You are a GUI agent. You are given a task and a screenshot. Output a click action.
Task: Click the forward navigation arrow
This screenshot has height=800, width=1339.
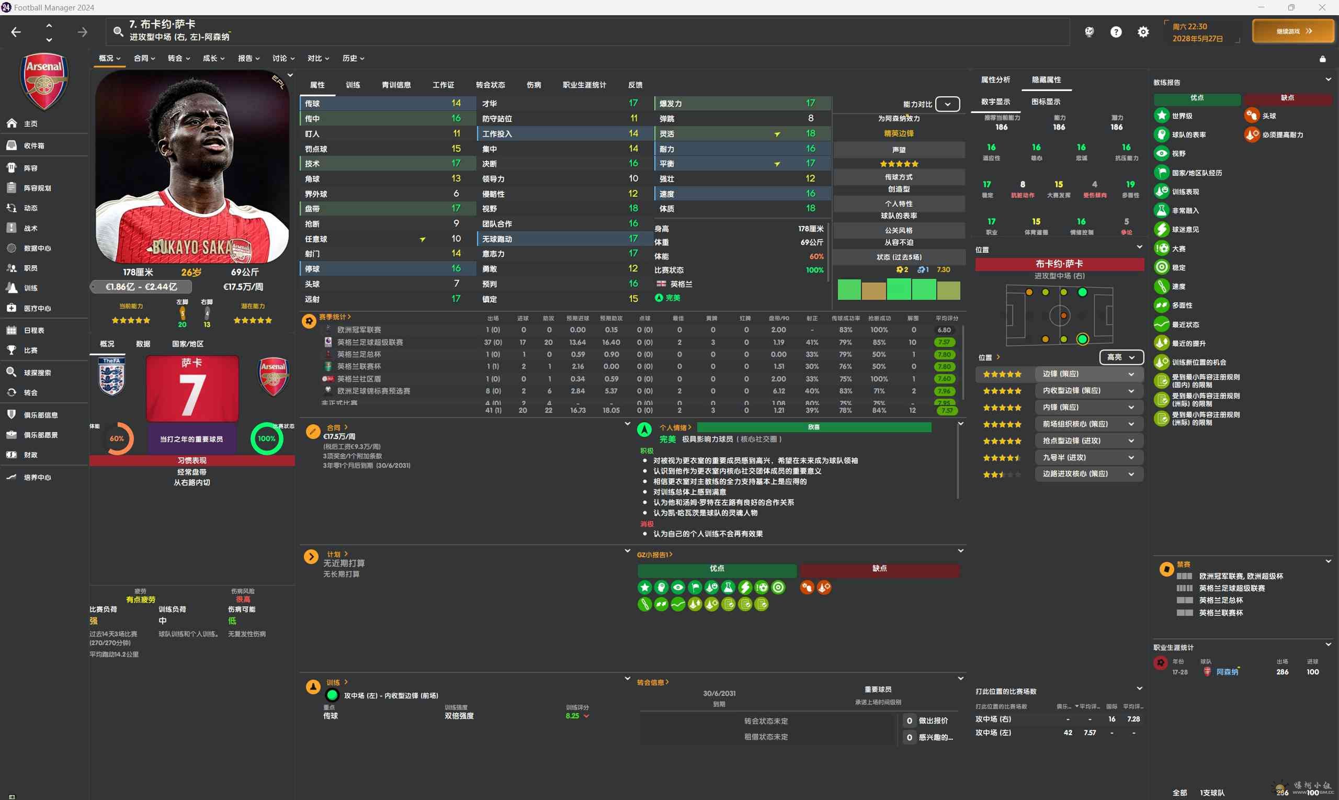[83, 32]
